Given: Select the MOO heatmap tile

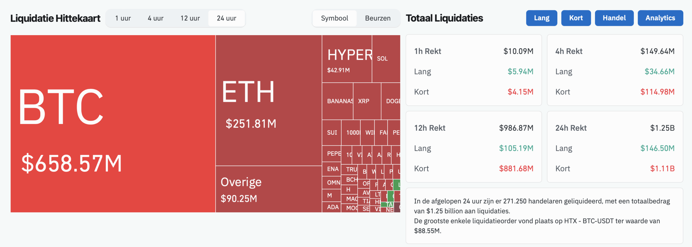Looking at the screenshot, I should [x=350, y=208].
